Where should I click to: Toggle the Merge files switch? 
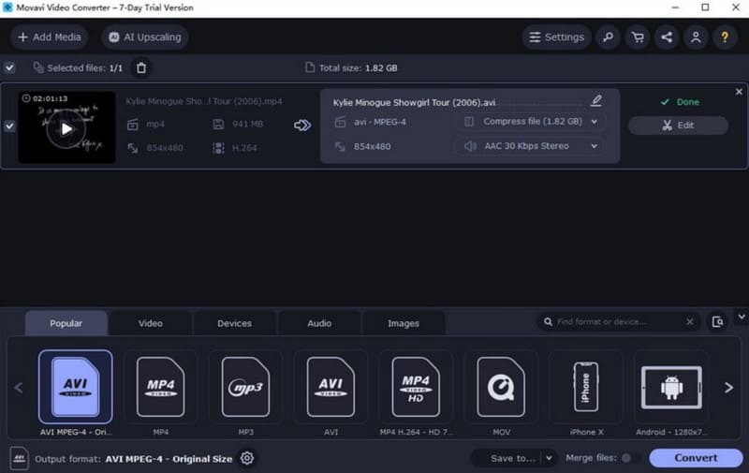[630, 458]
